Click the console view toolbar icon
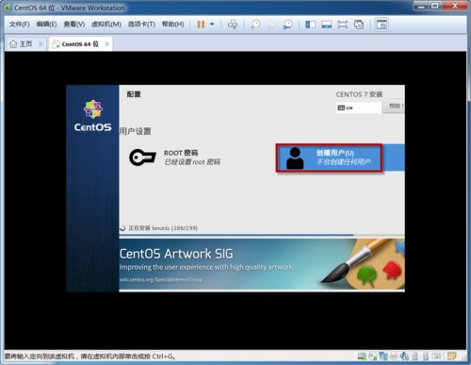471x365 pixels. point(382,25)
